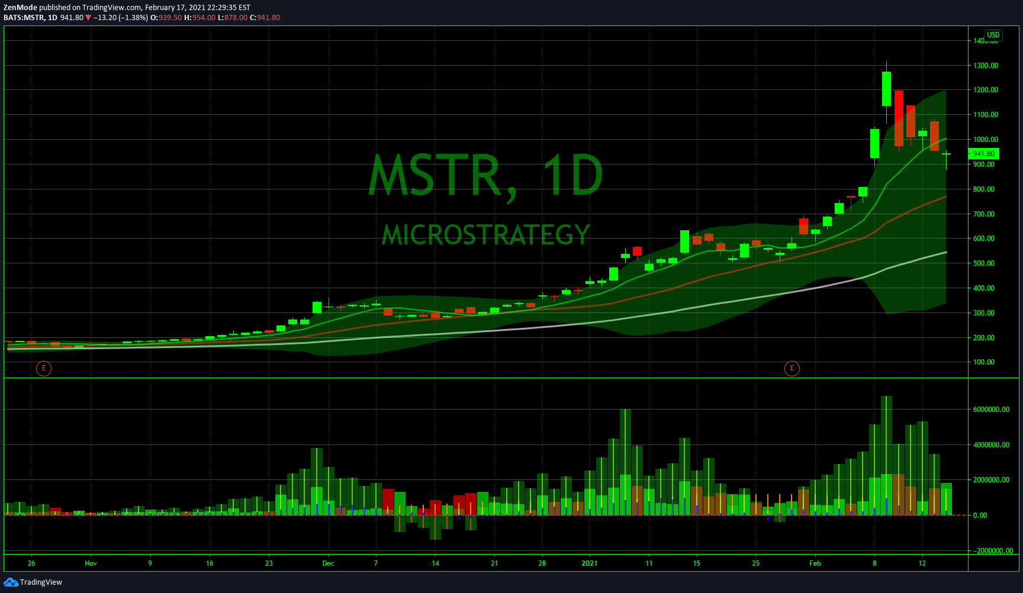Click the 400.00 price axis label
This screenshot has height=593, width=1023.
984,288
